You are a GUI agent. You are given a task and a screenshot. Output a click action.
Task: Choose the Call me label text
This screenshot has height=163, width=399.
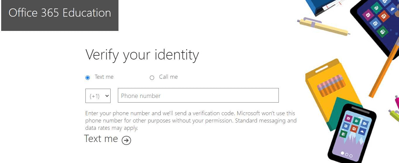click(x=168, y=77)
